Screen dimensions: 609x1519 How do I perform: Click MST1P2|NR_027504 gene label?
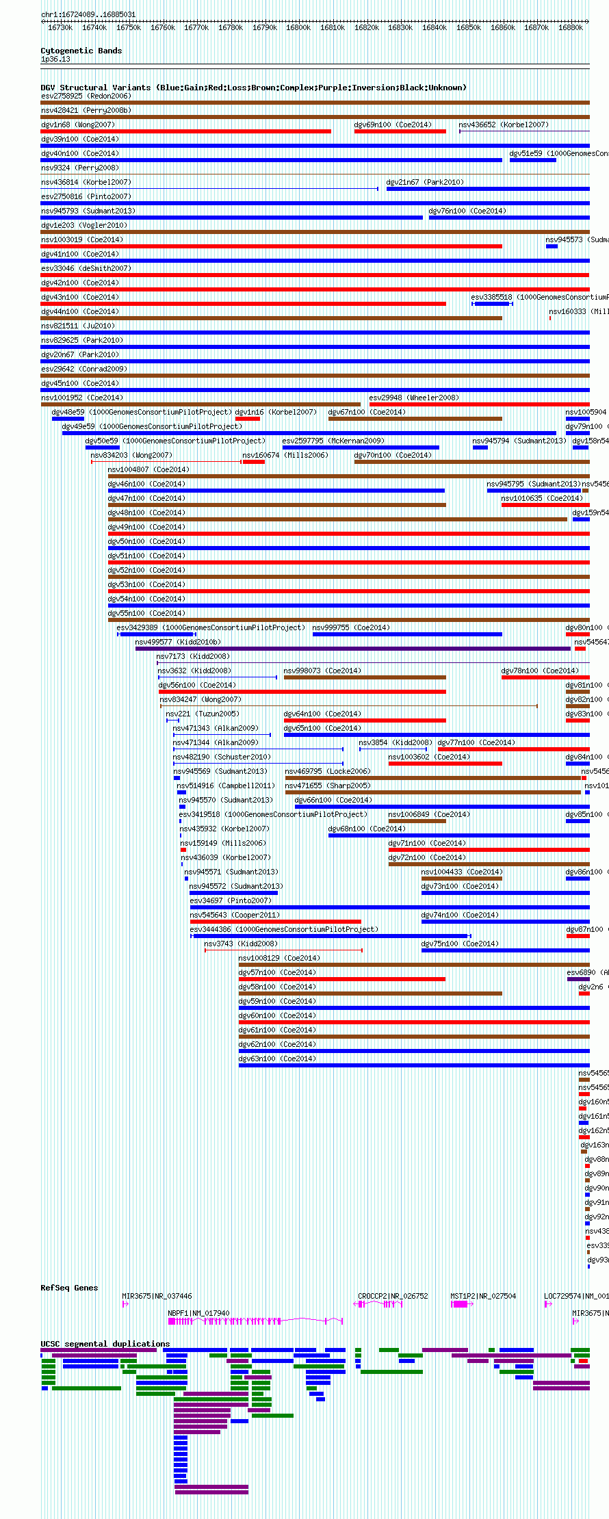click(x=483, y=1296)
